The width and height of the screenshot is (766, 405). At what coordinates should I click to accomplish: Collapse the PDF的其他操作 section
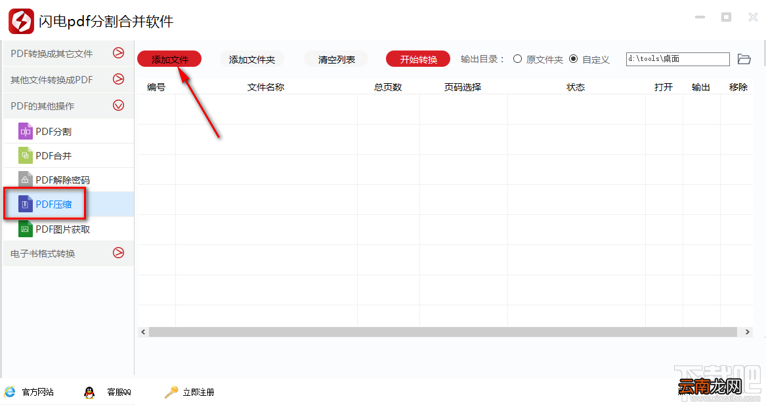(118, 106)
